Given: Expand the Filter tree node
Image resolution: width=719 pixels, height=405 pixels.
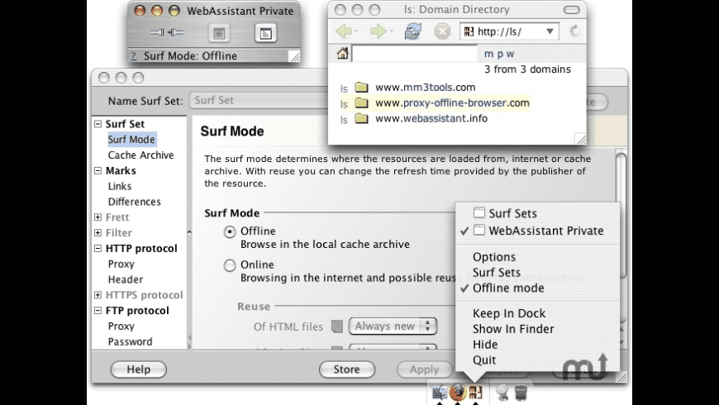Looking at the screenshot, I should point(98,232).
